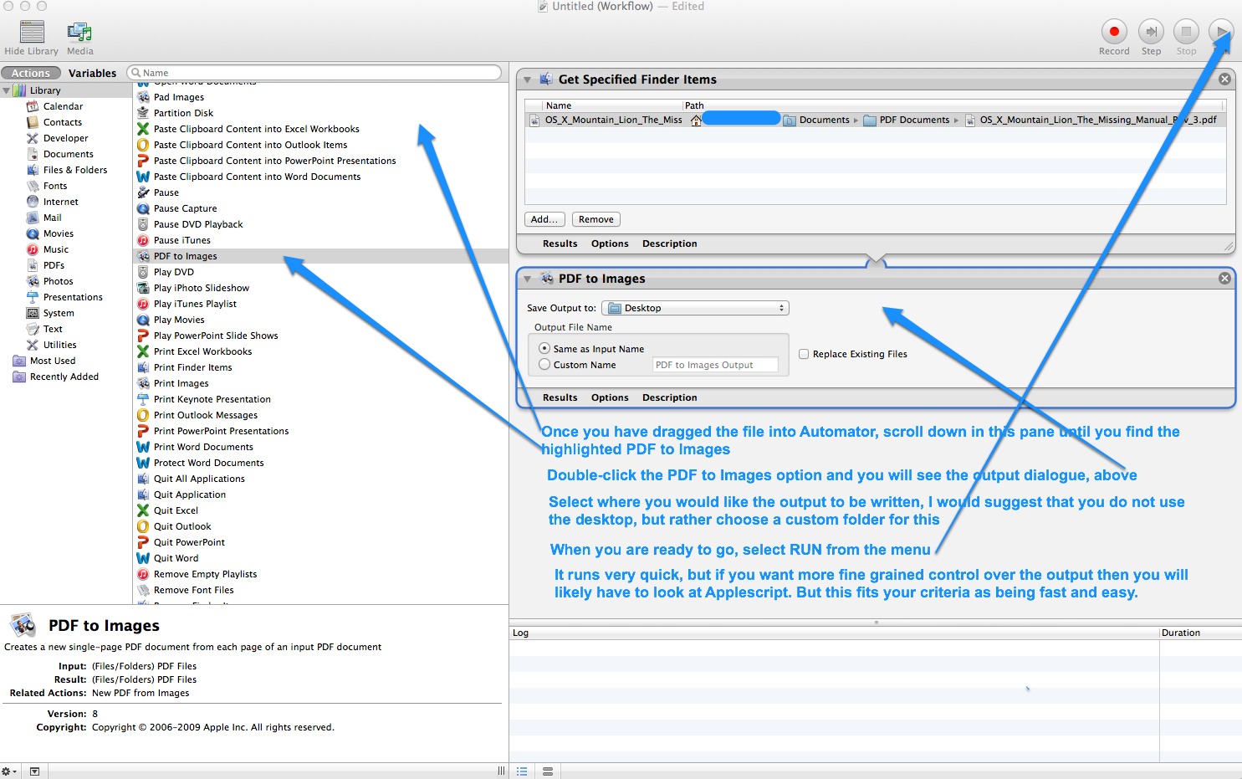Enable the Replace Existing Files checkbox
Viewport: 1242px width, 779px height.
[x=804, y=354]
